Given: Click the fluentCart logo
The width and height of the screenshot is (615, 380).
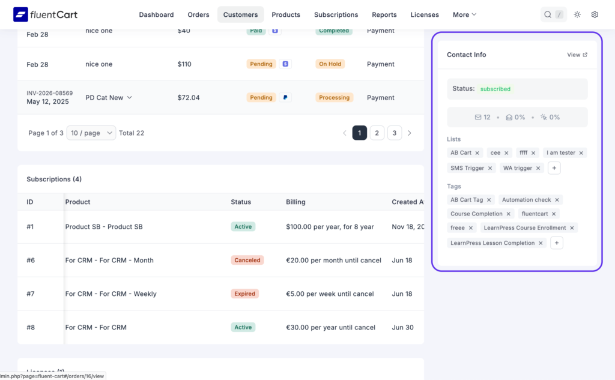Looking at the screenshot, I should (45, 14).
